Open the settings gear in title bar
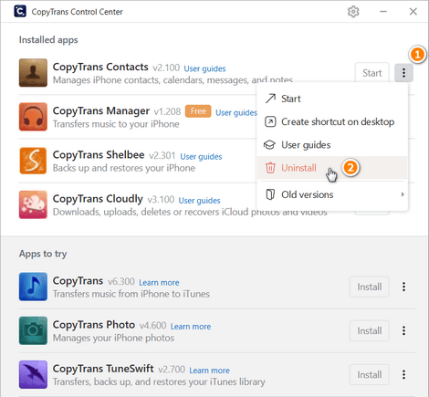 coord(353,12)
